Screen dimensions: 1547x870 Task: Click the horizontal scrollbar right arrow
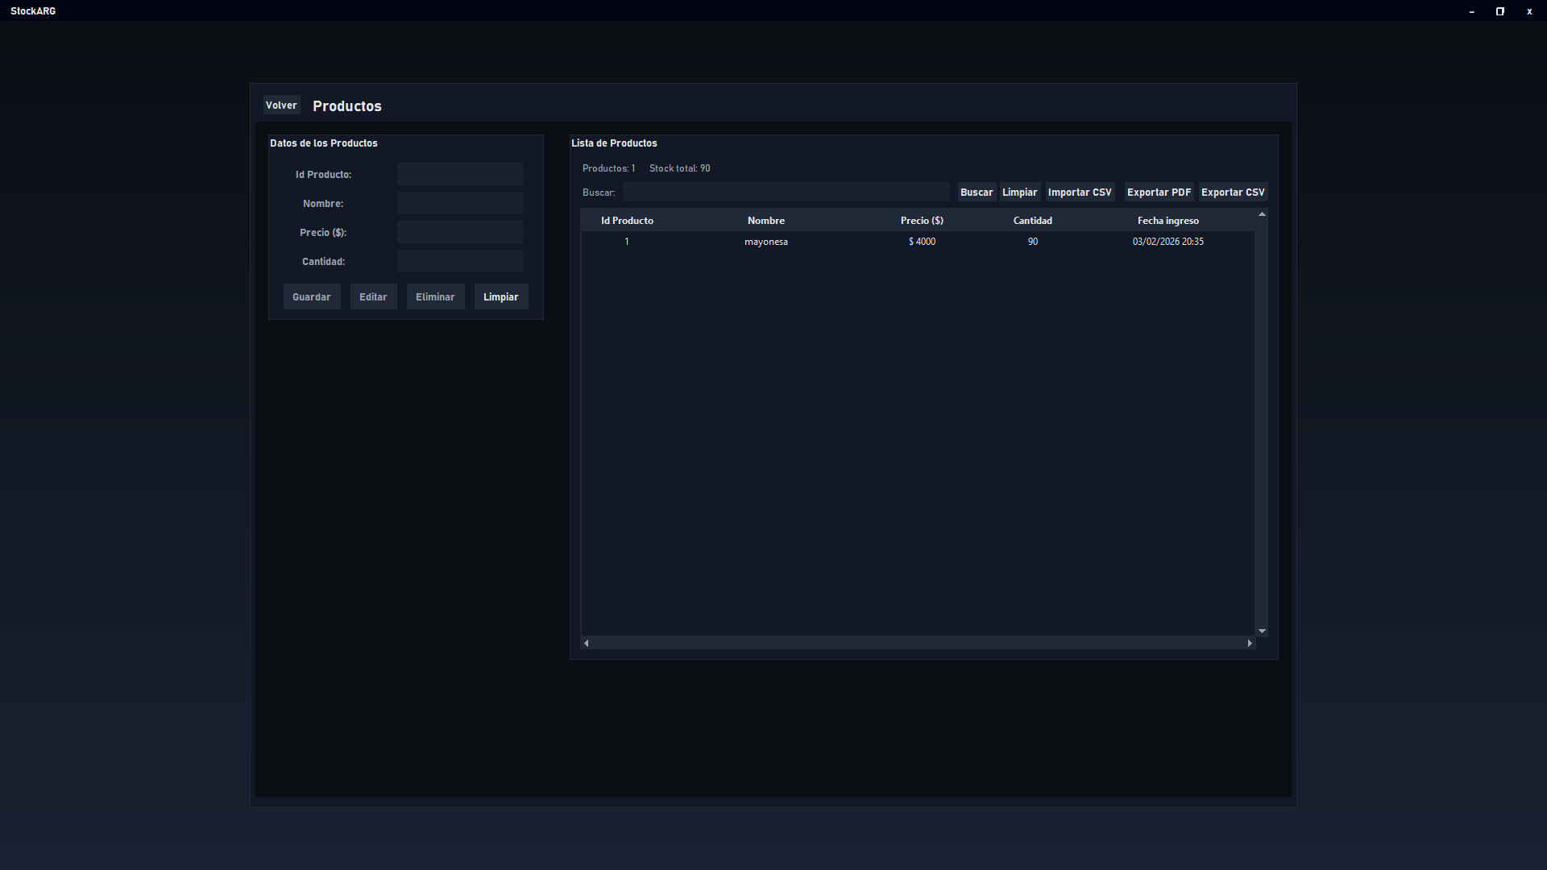(x=1250, y=643)
